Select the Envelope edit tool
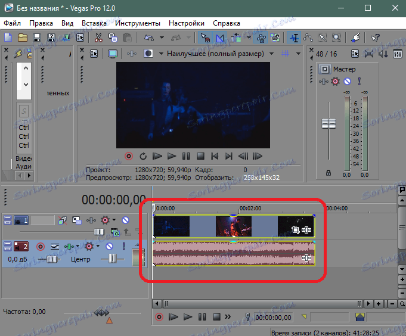 [308, 38]
